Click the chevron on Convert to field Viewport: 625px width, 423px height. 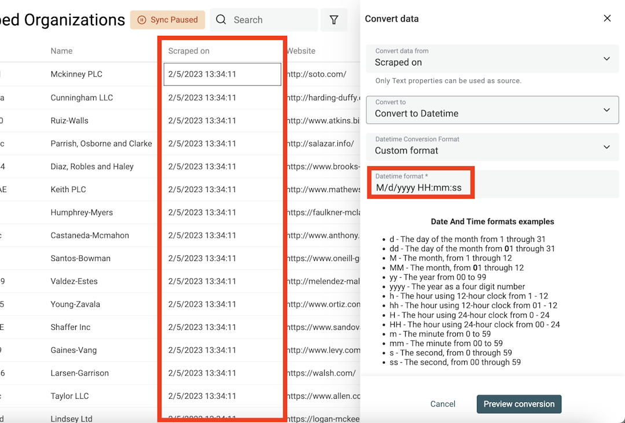606,110
